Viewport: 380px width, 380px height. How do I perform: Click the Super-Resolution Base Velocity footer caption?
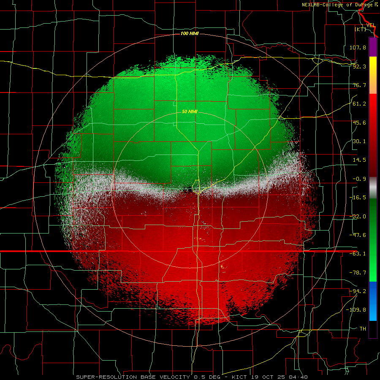pos(192,377)
